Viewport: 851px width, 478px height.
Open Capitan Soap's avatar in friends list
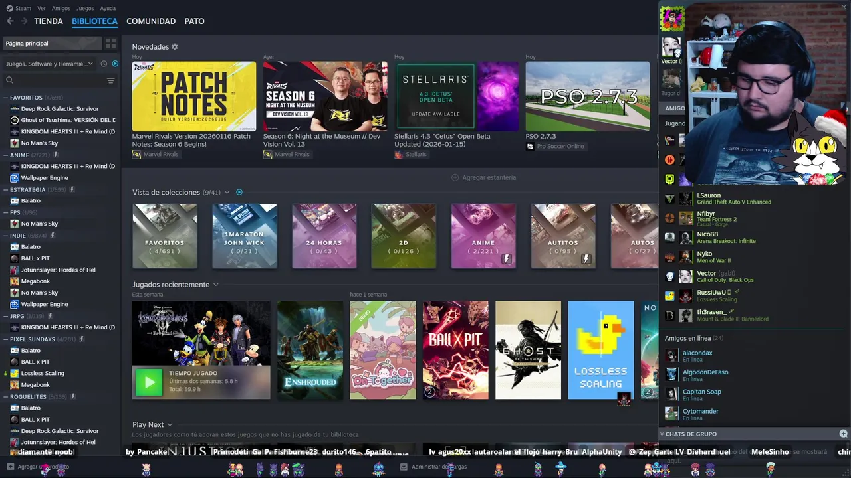672,394
